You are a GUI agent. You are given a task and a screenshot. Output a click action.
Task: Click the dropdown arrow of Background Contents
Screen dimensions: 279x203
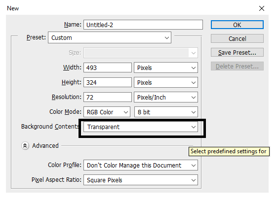194,127
